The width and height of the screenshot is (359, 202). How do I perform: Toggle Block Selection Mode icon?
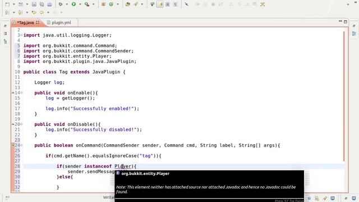(168, 4)
